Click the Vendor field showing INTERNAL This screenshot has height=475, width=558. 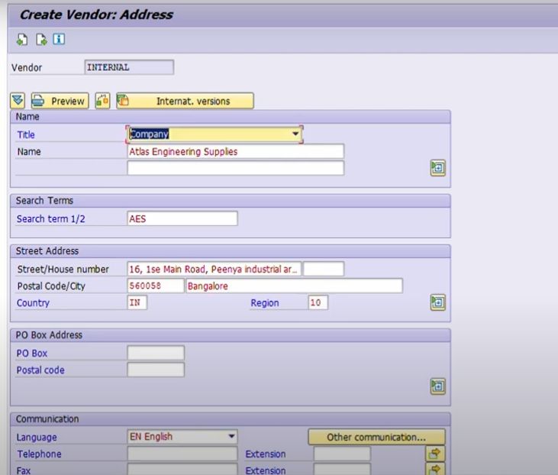129,67
